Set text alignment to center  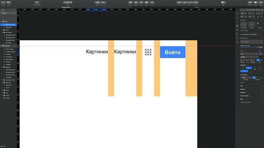(x=249, y=68)
